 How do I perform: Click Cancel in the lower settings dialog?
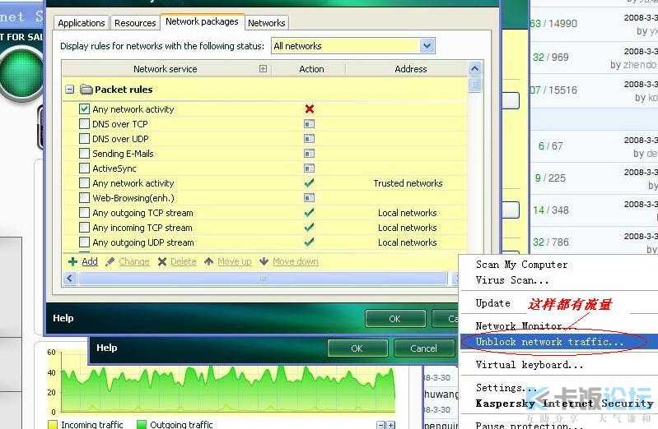(x=423, y=348)
